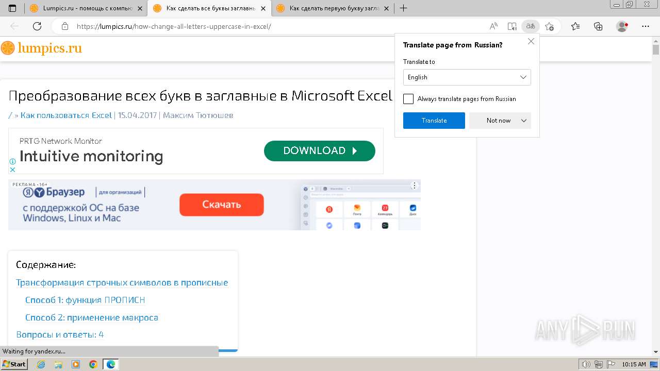Click author name Максим Тютюшев
Viewport: 660px width, 371px height.
pyautogui.click(x=198, y=115)
